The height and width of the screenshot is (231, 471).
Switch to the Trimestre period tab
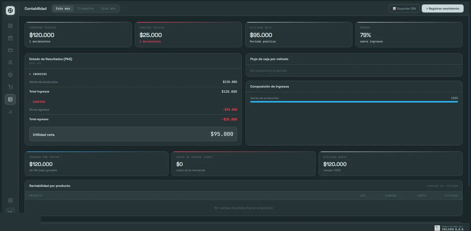tap(86, 9)
